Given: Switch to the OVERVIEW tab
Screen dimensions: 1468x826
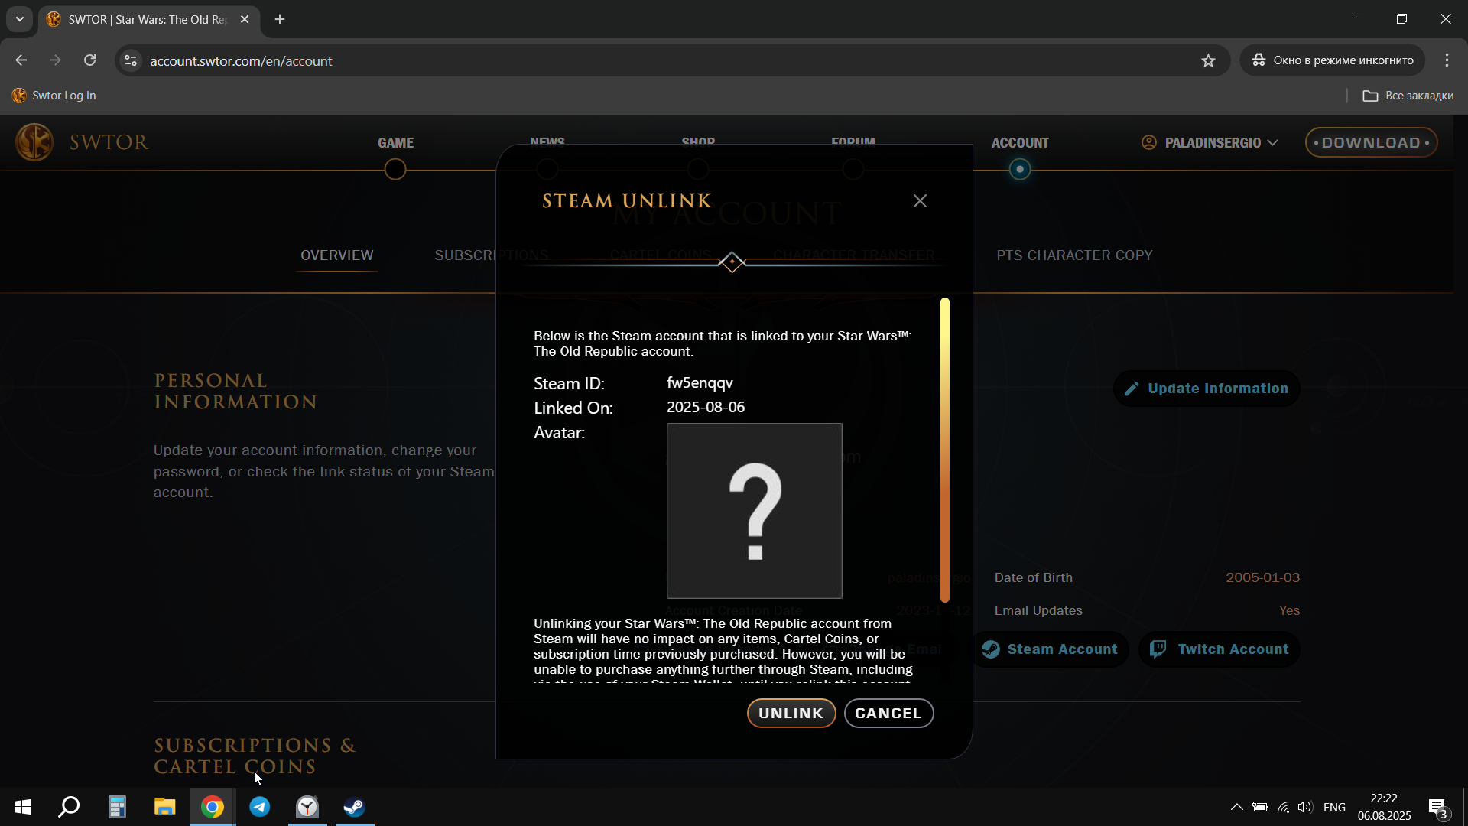Looking at the screenshot, I should [x=337, y=255].
